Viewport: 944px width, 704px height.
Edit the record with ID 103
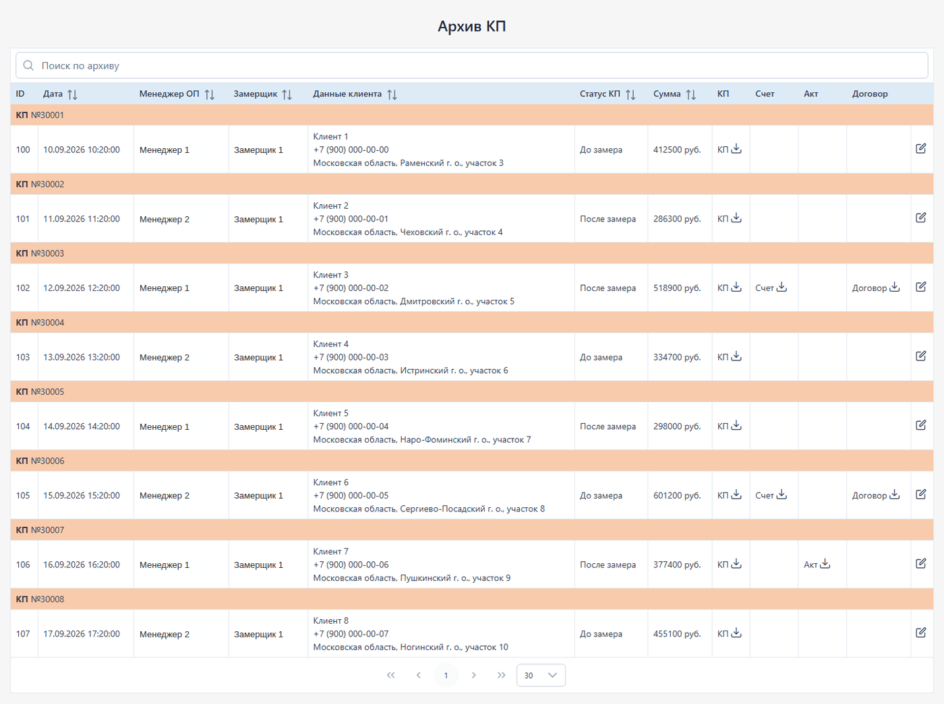point(921,356)
